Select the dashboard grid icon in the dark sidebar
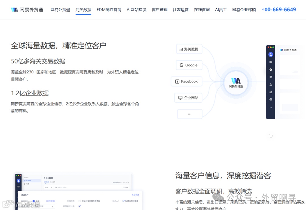The image size is (306, 210). coord(271,92)
